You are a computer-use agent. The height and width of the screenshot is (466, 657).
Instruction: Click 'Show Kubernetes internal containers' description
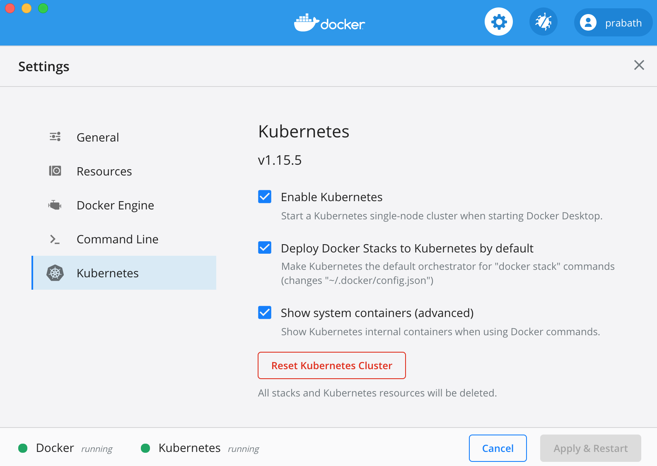click(440, 332)
